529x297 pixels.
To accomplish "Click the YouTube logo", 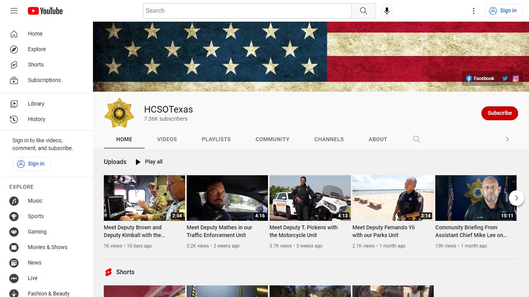I will (x=45, y=11).
